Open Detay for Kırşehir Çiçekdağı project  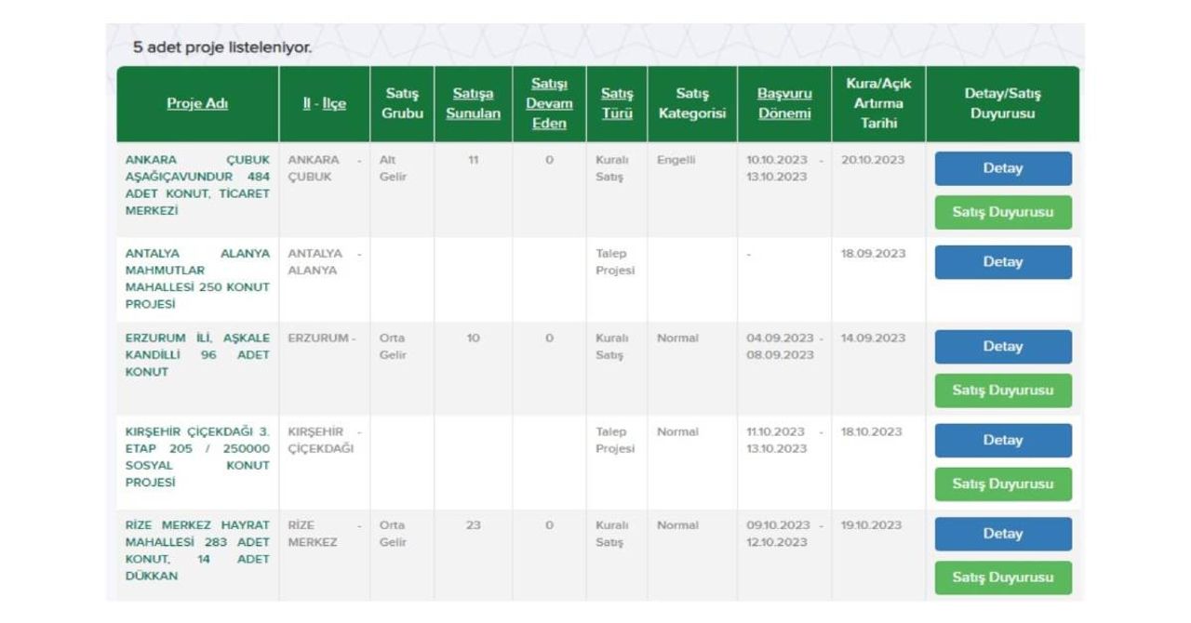[x=1002, y=441]
